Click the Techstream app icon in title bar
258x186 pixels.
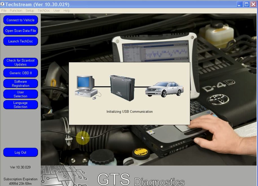pos(2,4)
